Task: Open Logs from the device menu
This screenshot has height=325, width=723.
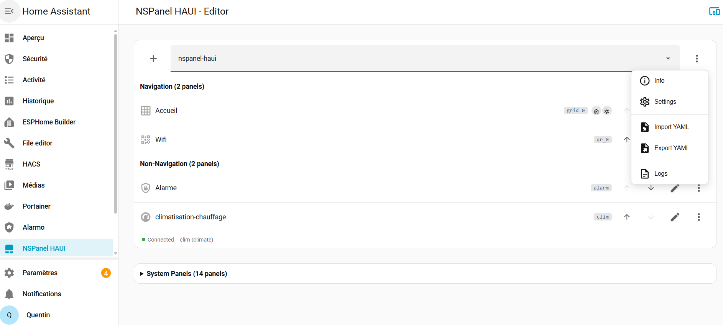Action: (x=670, y=174)
